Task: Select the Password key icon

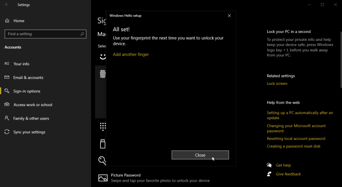Action: point(102,161)
